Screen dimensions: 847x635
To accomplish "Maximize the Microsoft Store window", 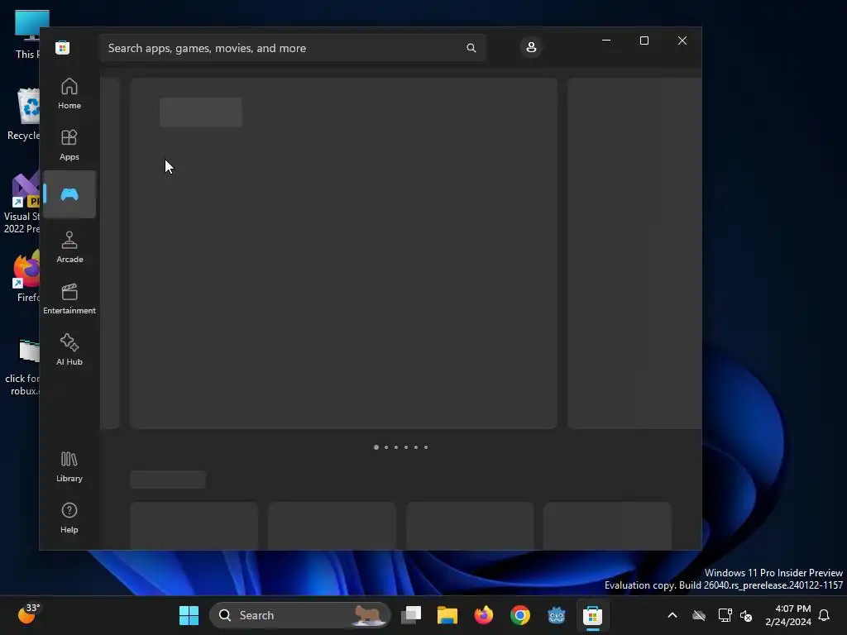I will [644, 41].
